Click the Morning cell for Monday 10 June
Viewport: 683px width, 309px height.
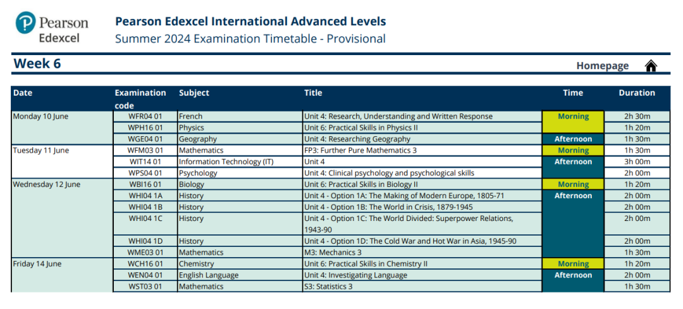tap(573, 122)
